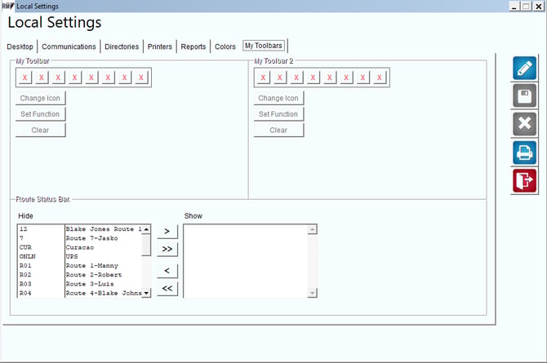Select fourth slot in My Toolbar
Screen dimensions: 547x363
point(74,77)
